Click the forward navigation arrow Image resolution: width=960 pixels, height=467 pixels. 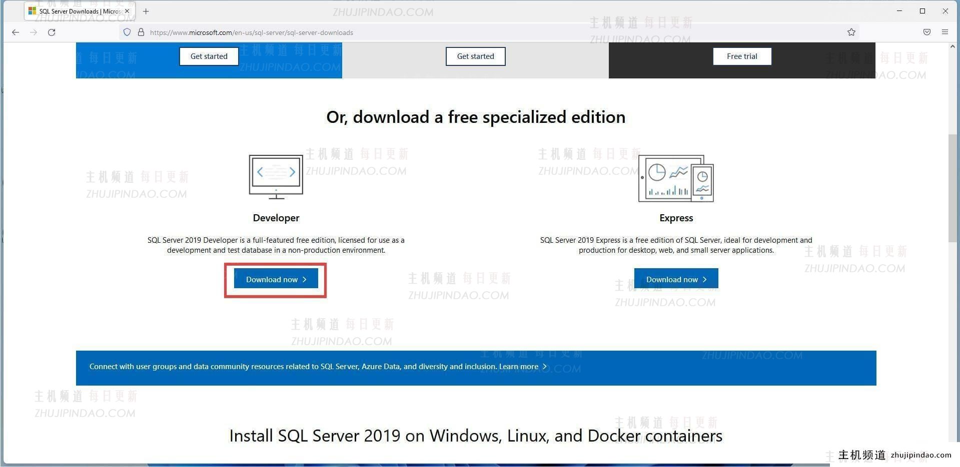click(34, 32)
